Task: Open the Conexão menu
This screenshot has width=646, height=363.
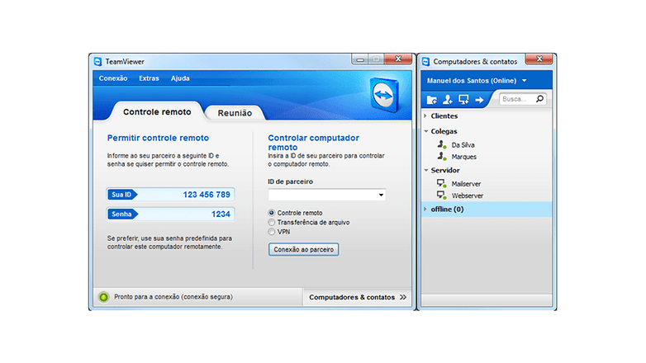Action: 113,78
